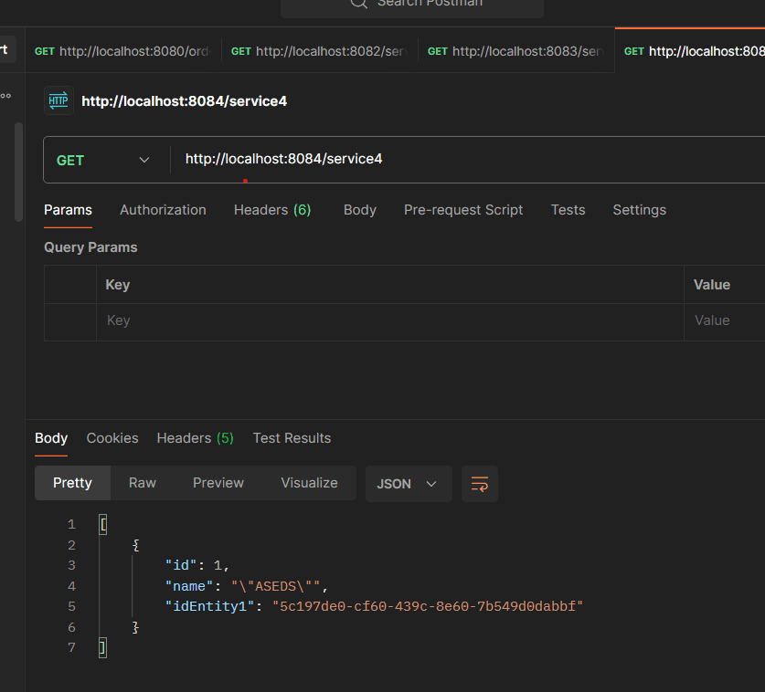765x692 pixels.
Task: Go to the Tests tab
Action: (568, 210)
